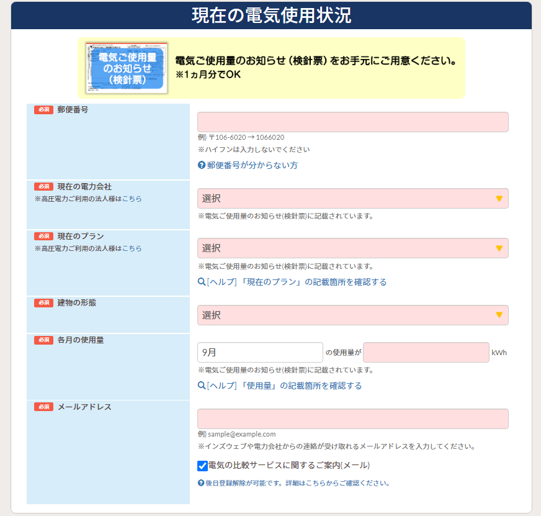Click magnifier icon next to 現在のプラン help

click(x=202, y=282)
